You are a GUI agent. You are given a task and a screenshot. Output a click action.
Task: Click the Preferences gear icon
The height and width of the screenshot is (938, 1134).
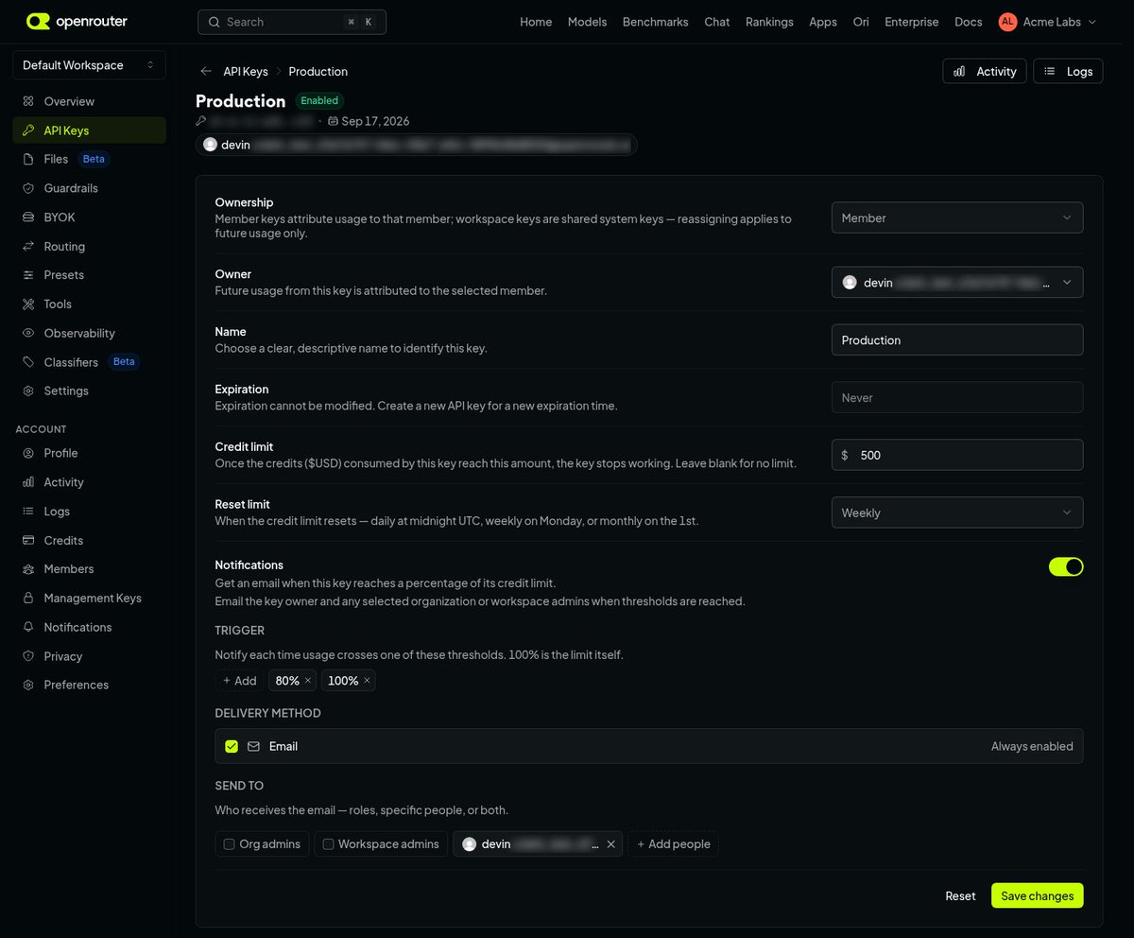point(28,685)
